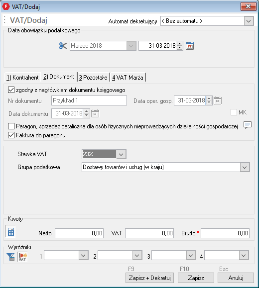This screenshot has width=259, height=288.
Task: Open calendar icon beside Data dokumentu
Action: pos(95,113)
